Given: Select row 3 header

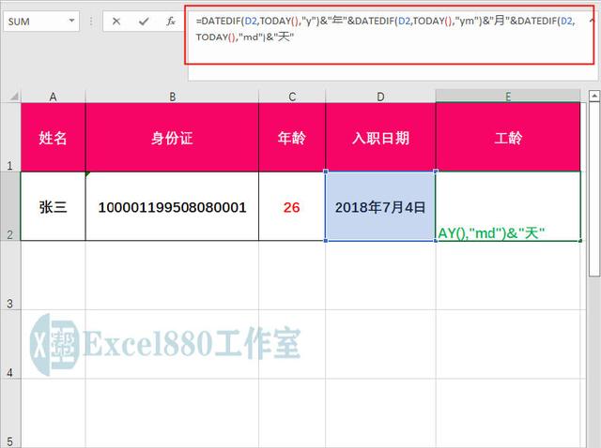Looking at the screenshot, I should (10, 276).
